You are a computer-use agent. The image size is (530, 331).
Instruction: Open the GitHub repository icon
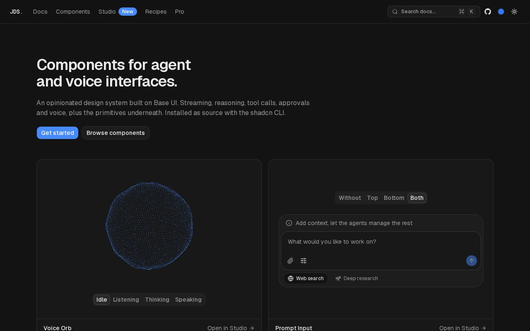point(488,12)
